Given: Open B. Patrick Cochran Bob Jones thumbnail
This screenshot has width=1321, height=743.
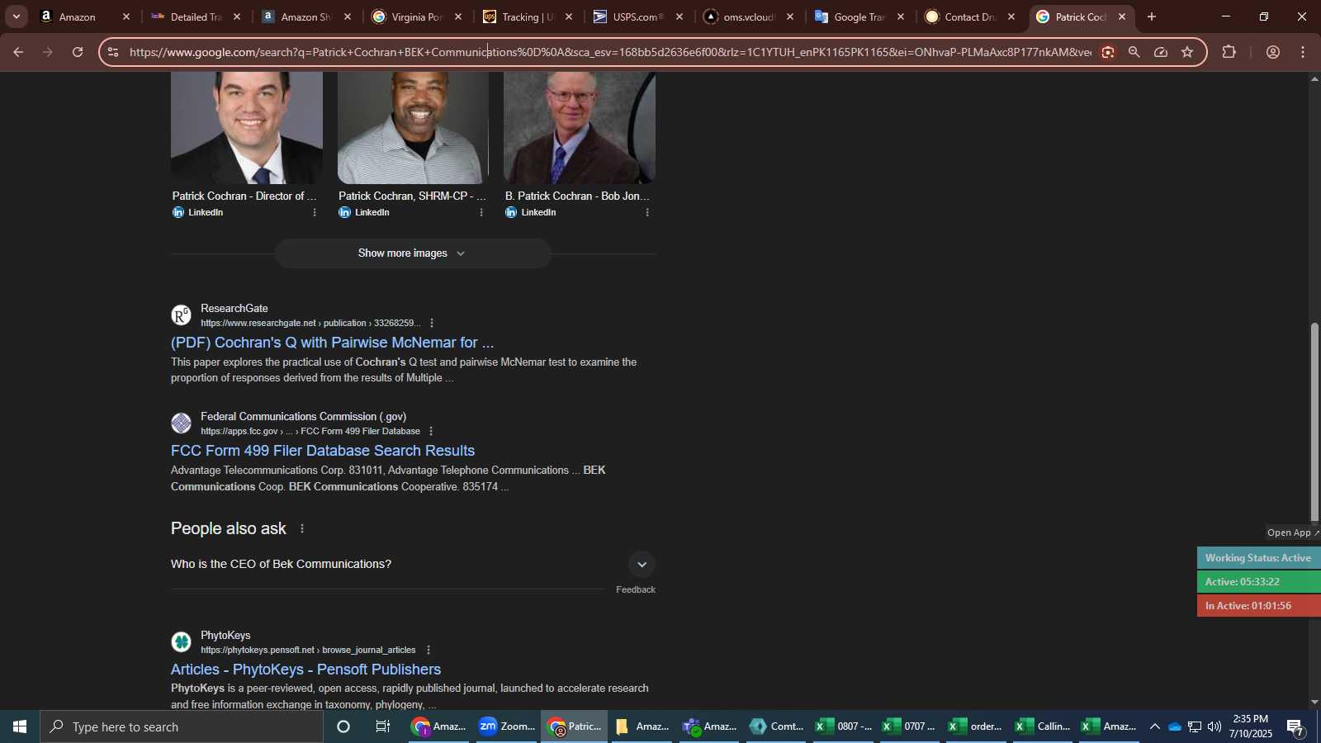Looking at the screenshot, I should pos(580,127).
